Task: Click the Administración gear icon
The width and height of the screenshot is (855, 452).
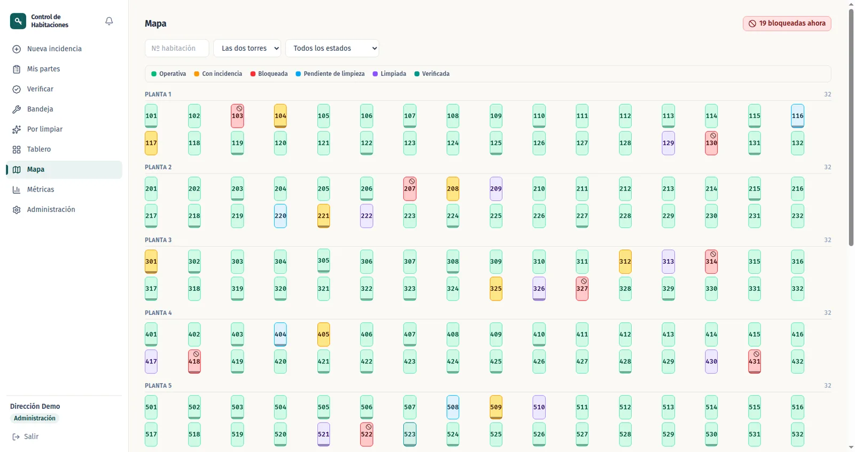Action: [x=17, y=210]
